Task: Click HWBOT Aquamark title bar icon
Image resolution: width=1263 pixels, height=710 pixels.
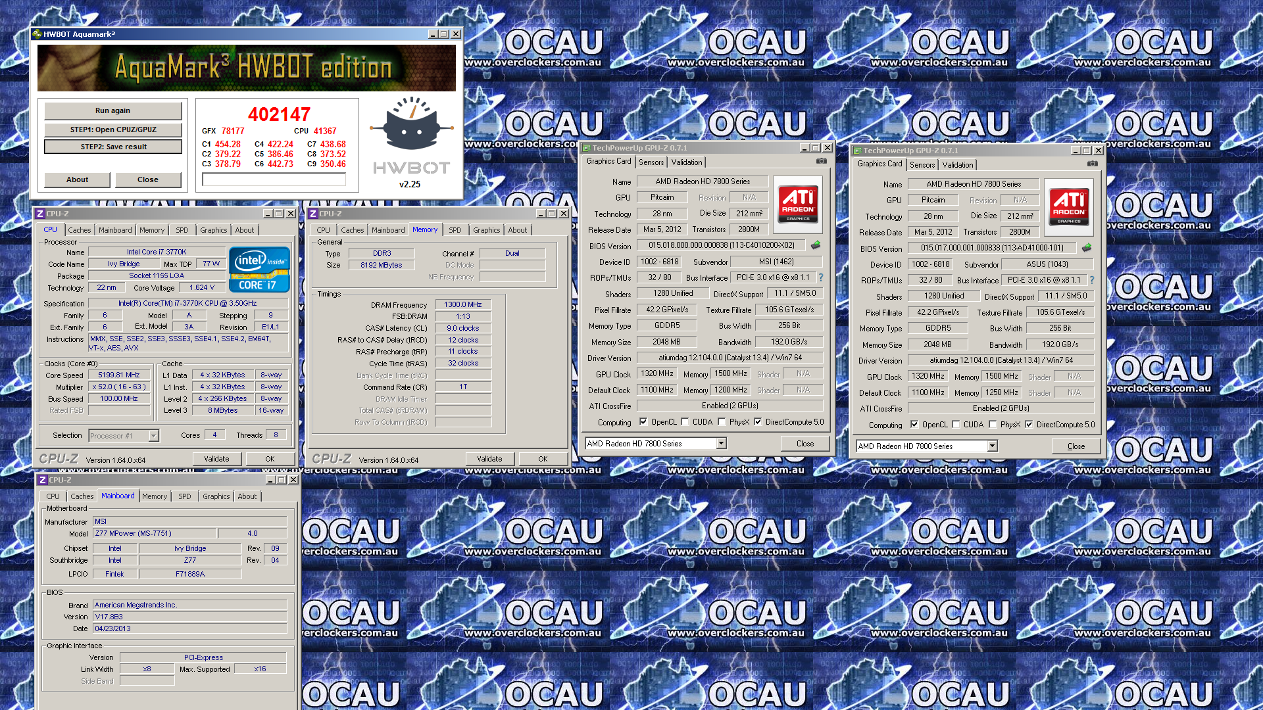Action: [x=37, y=34]
